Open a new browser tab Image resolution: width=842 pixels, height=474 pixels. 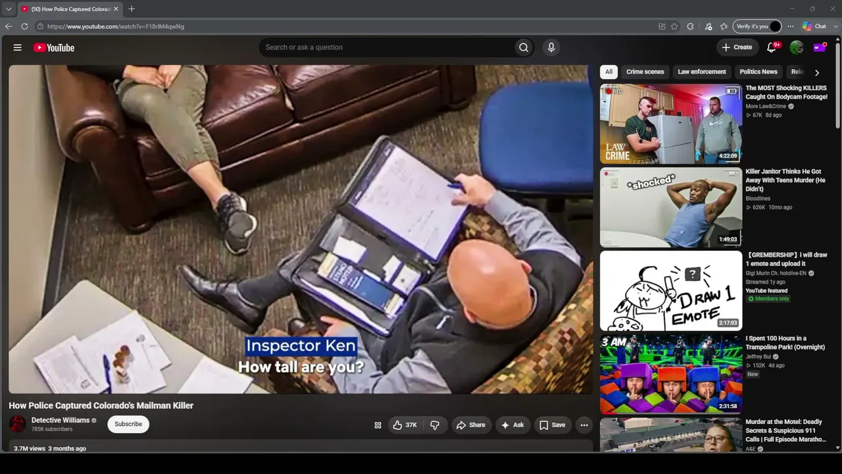[132, 9]
